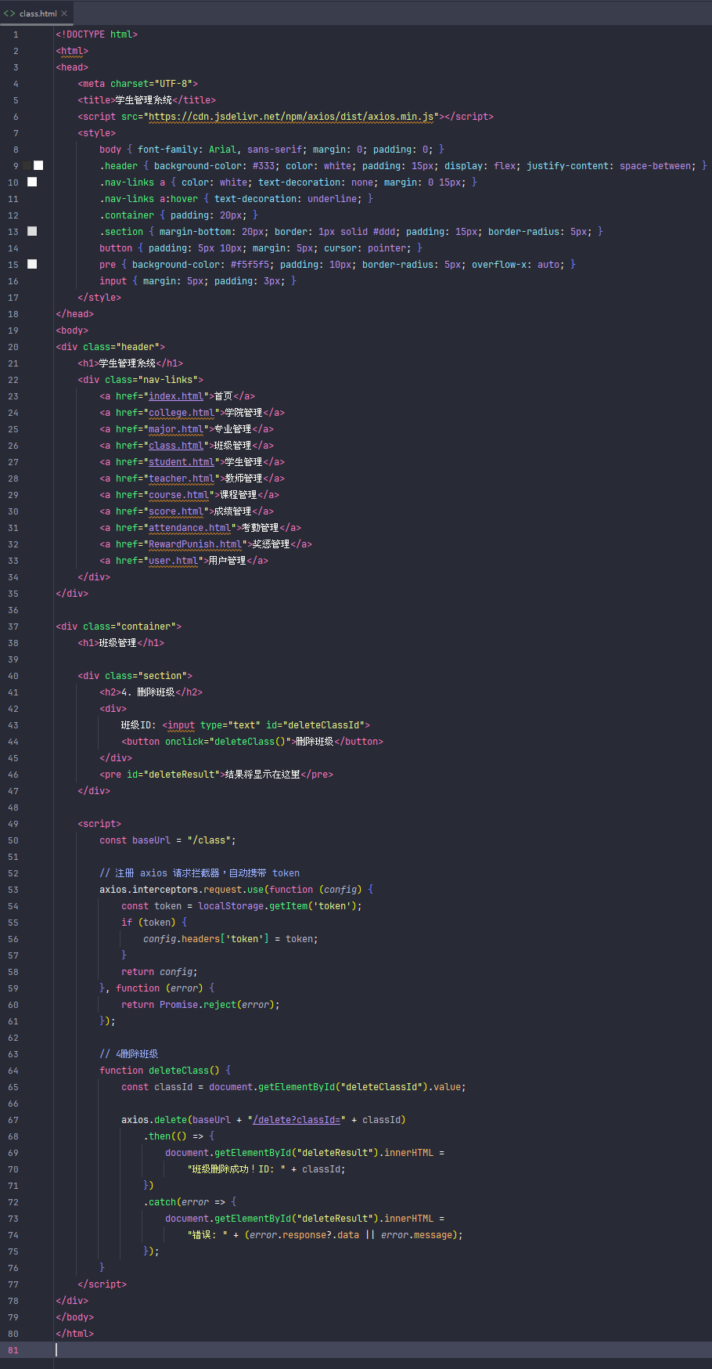712x1369 pixels.
Task: Follow the axios CDN script URL on line 6
Action: click(x=291, y=117)
